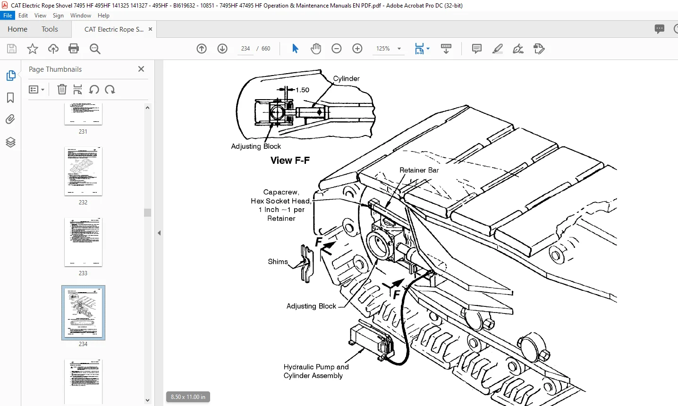Image resolution: width=678 pixels, height=406 pixels.
Task: Click the Hydraulic Pump and Cylinder Assembly label
Action: 316,371
